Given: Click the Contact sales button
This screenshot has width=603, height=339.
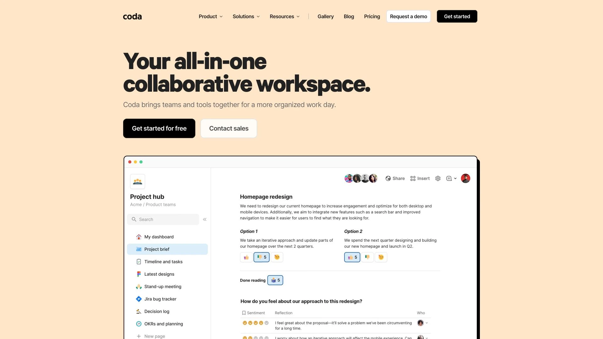Looking at the screenshot, I should tap(228, 128).
